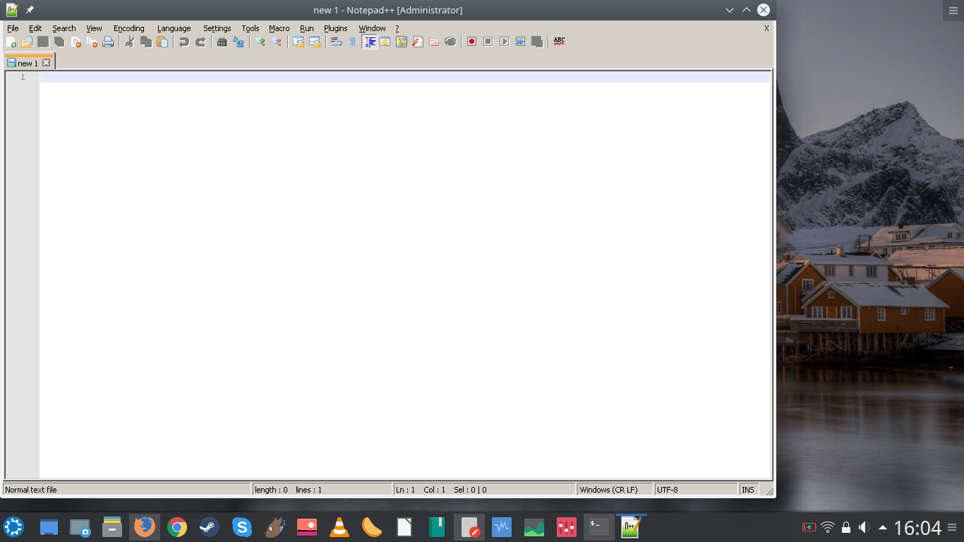Click the Zoom Out toolbar icon

(x=277, y=42)
